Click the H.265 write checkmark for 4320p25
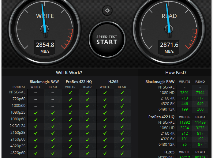Image resolution: width=213 pixels, height=158 pixels. [x=105, y=147]
